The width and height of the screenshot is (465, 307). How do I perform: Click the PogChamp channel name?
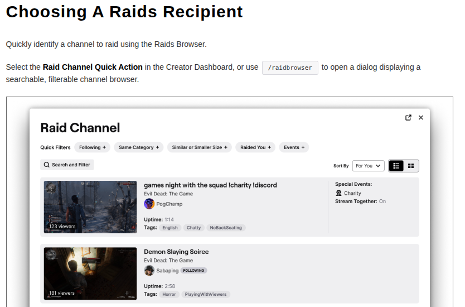coord(169,204)
